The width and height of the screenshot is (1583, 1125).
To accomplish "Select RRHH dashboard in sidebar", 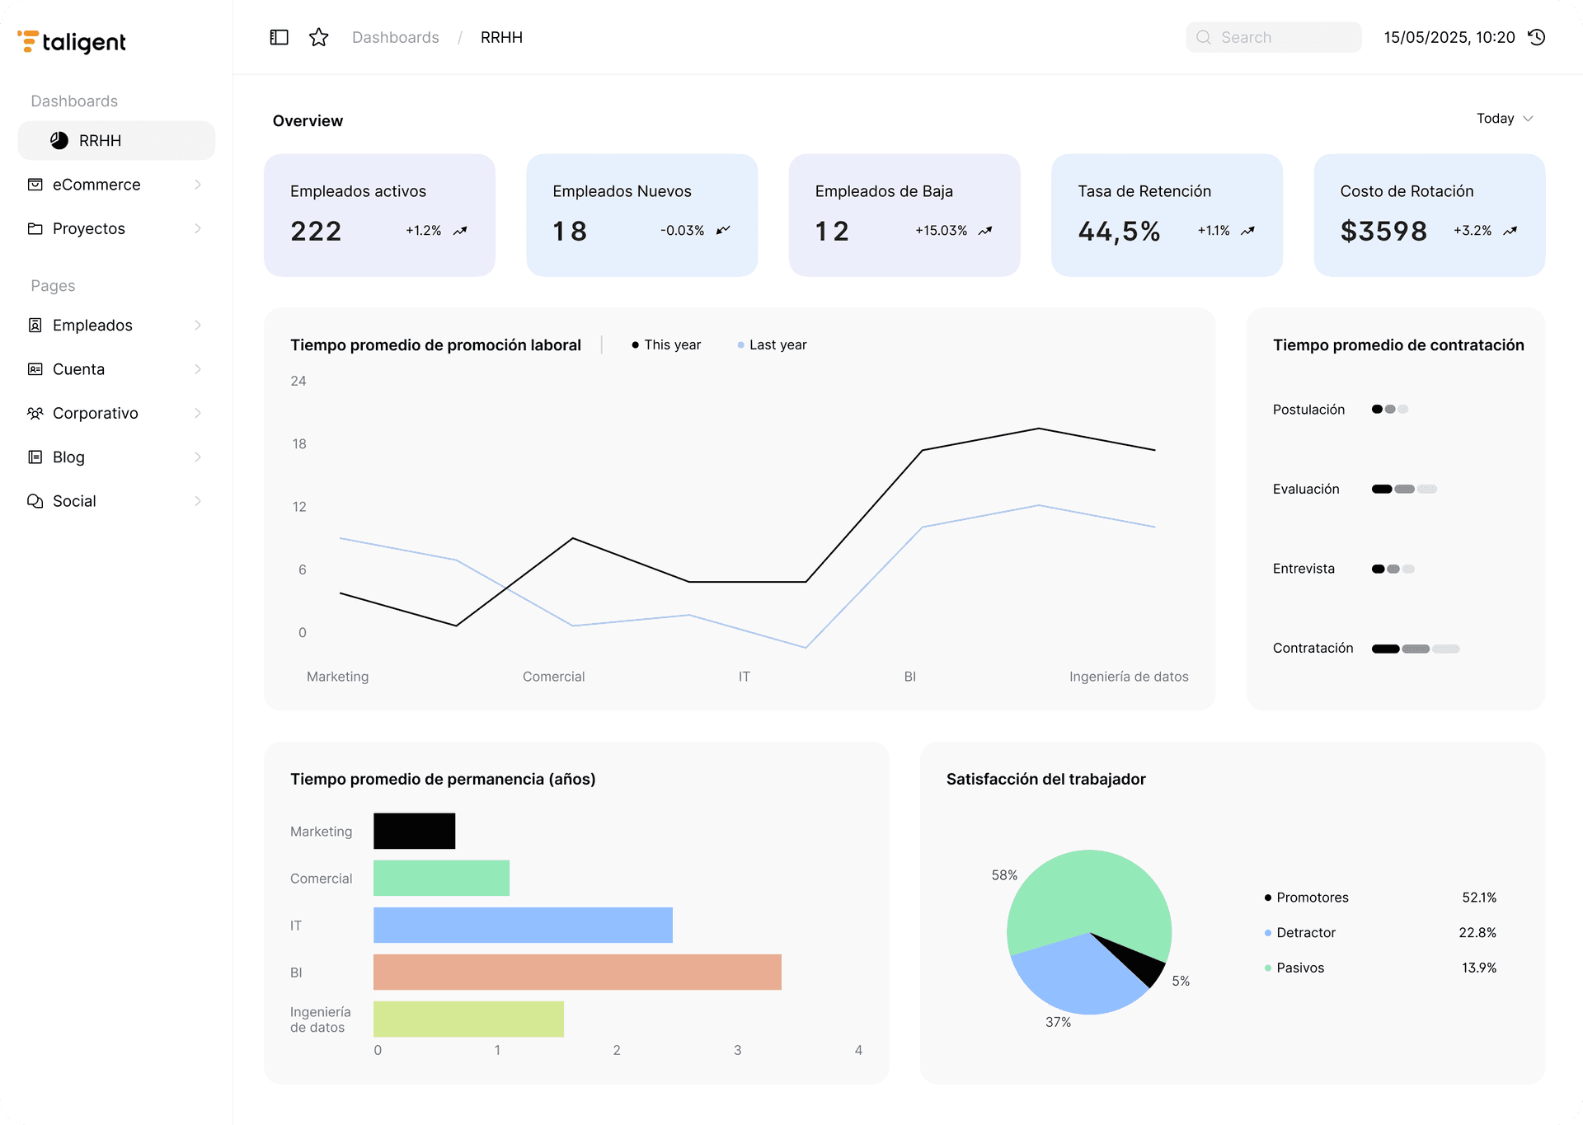I will 116,141.
